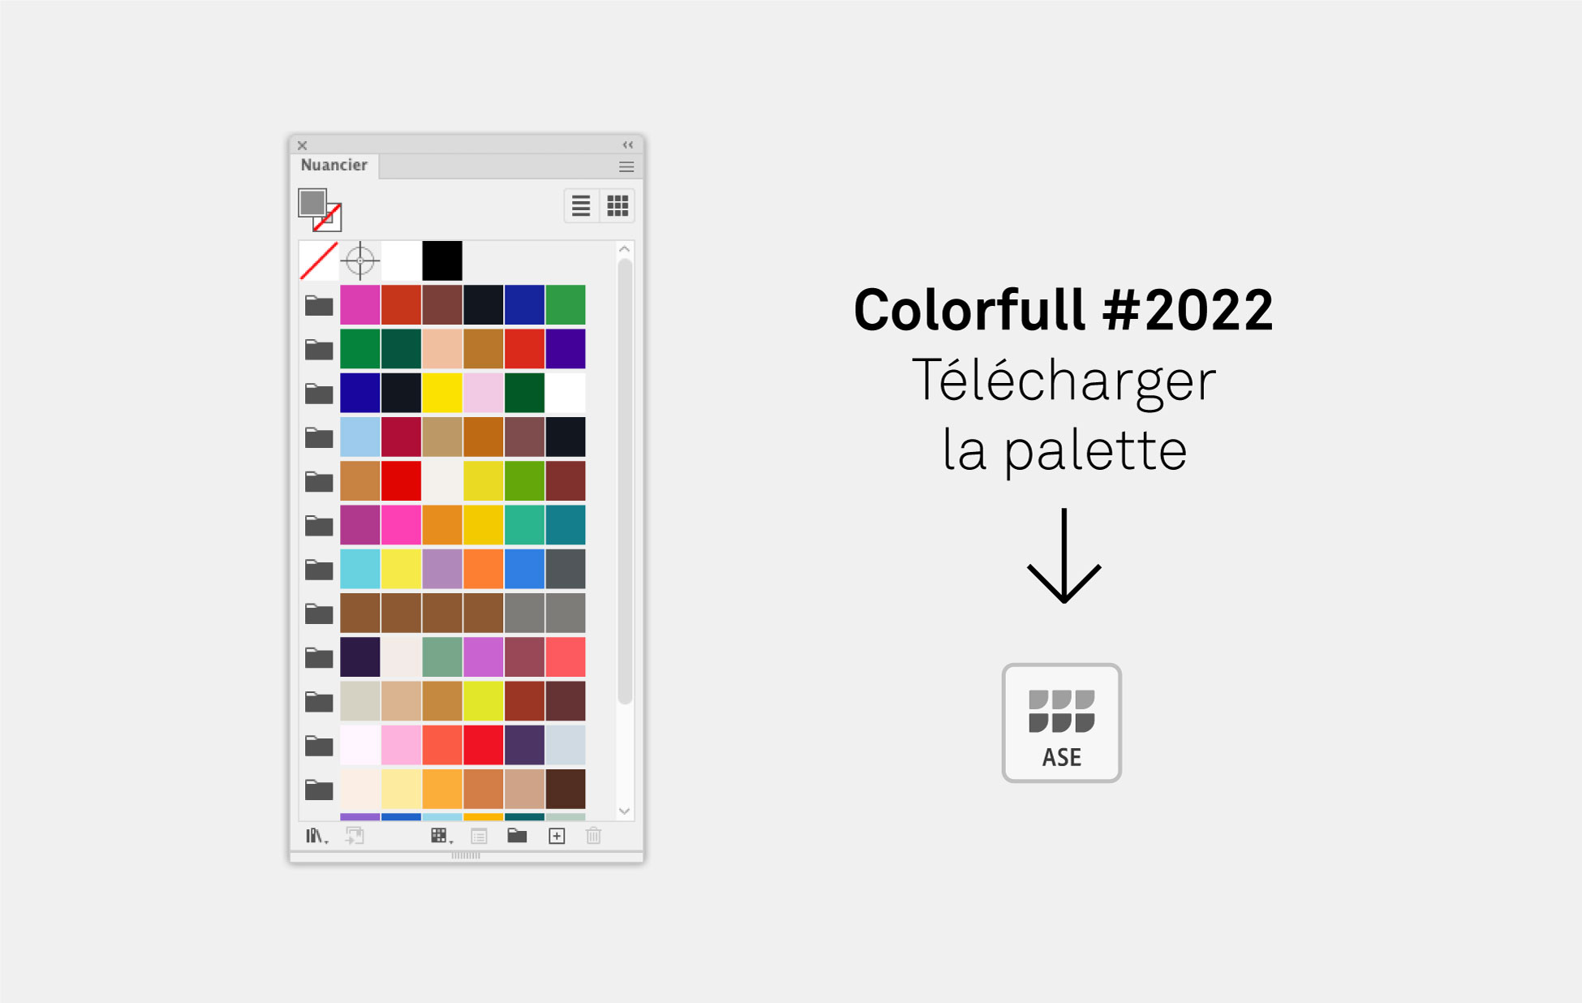
Task: Select the first color group folder
Action: pos(319,306)
